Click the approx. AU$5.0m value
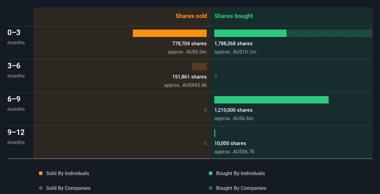The image size is (380, 194). (187, 52)
